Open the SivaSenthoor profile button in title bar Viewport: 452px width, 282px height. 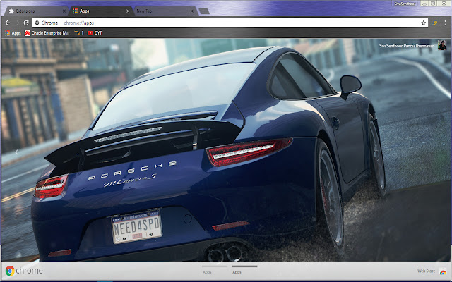405,4
